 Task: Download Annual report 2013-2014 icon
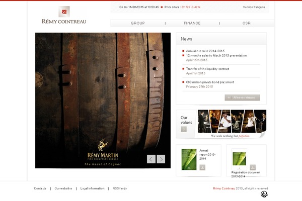[202, 167]
